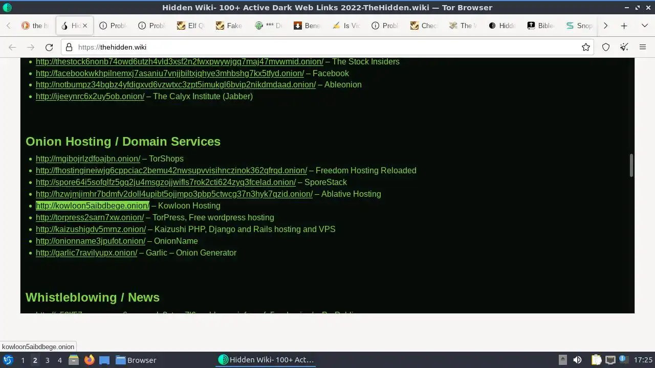The width and height of the screenshot is (655, 368).
Task: Open the hamburger application menu
Action: (x=643, y=47)
